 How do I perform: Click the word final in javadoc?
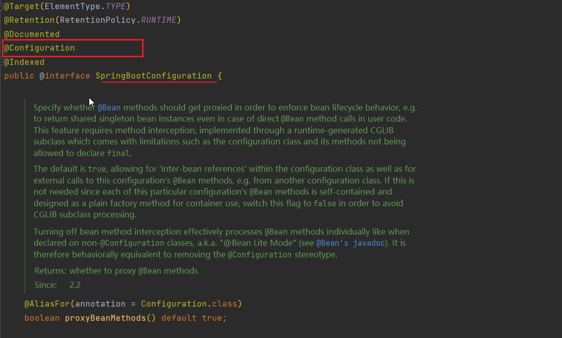pyautogui.click(x=118, y=153)
